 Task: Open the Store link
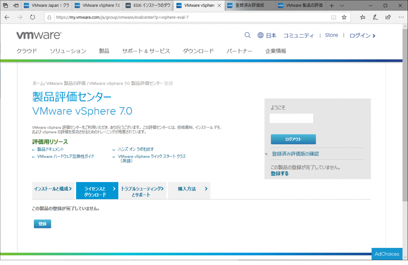tap(331, 35)
